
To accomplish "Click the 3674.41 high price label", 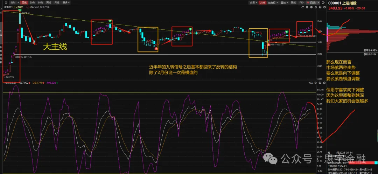I will point(26,13).
